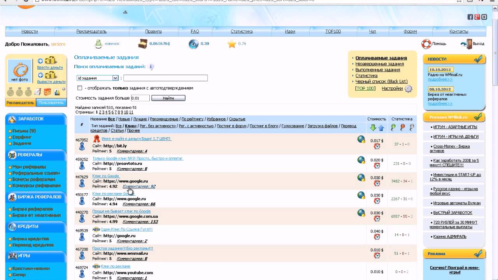Open ad link БЫСТРЫЙ ЗАРАБОТОК
This screenshot has width=498, height=280.
453,213
